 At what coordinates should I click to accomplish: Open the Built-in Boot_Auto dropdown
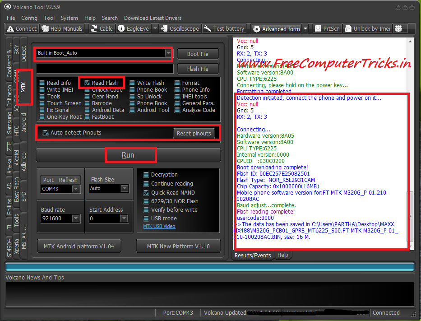168,53
